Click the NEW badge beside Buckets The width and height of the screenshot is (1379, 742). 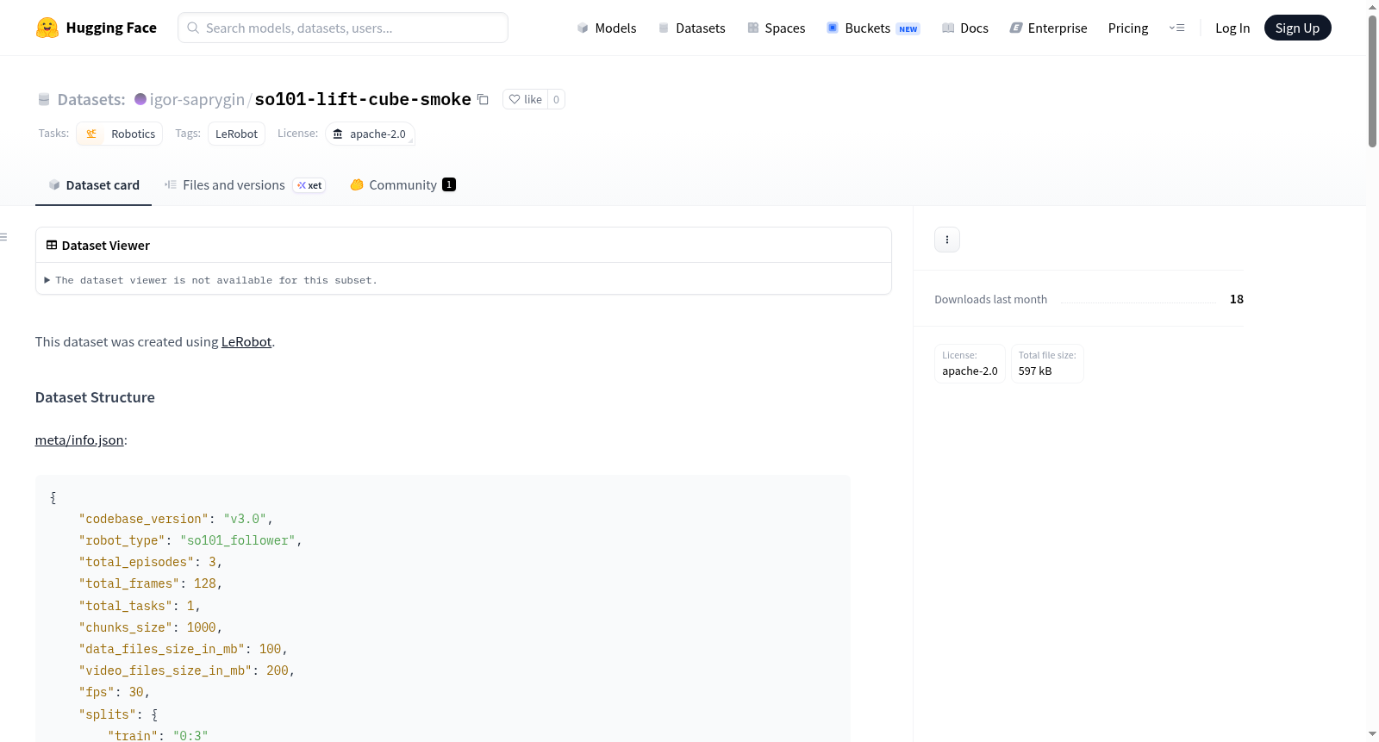908,28
